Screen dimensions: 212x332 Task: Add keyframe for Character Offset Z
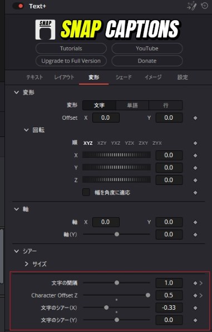click(195, 295)
